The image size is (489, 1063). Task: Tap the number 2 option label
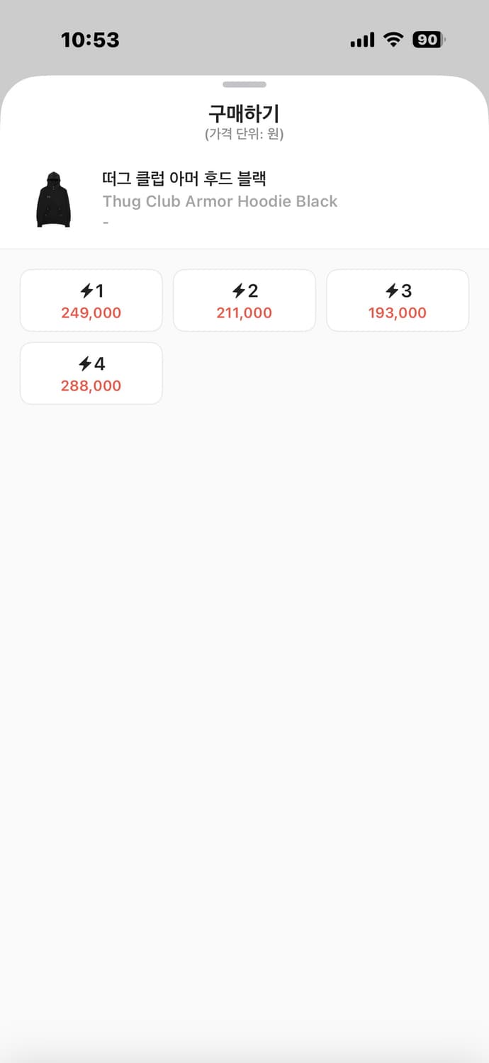pyautogui.click(x=253, y=291)
